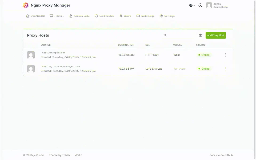Toggle dark mode with the moon icon
Image resolution: width=256 pixels, height=160 pixels.
200,5
